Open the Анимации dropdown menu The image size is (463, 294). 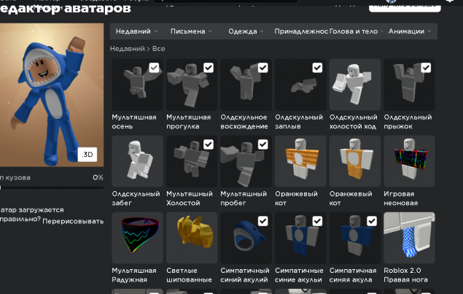[410, 31]
